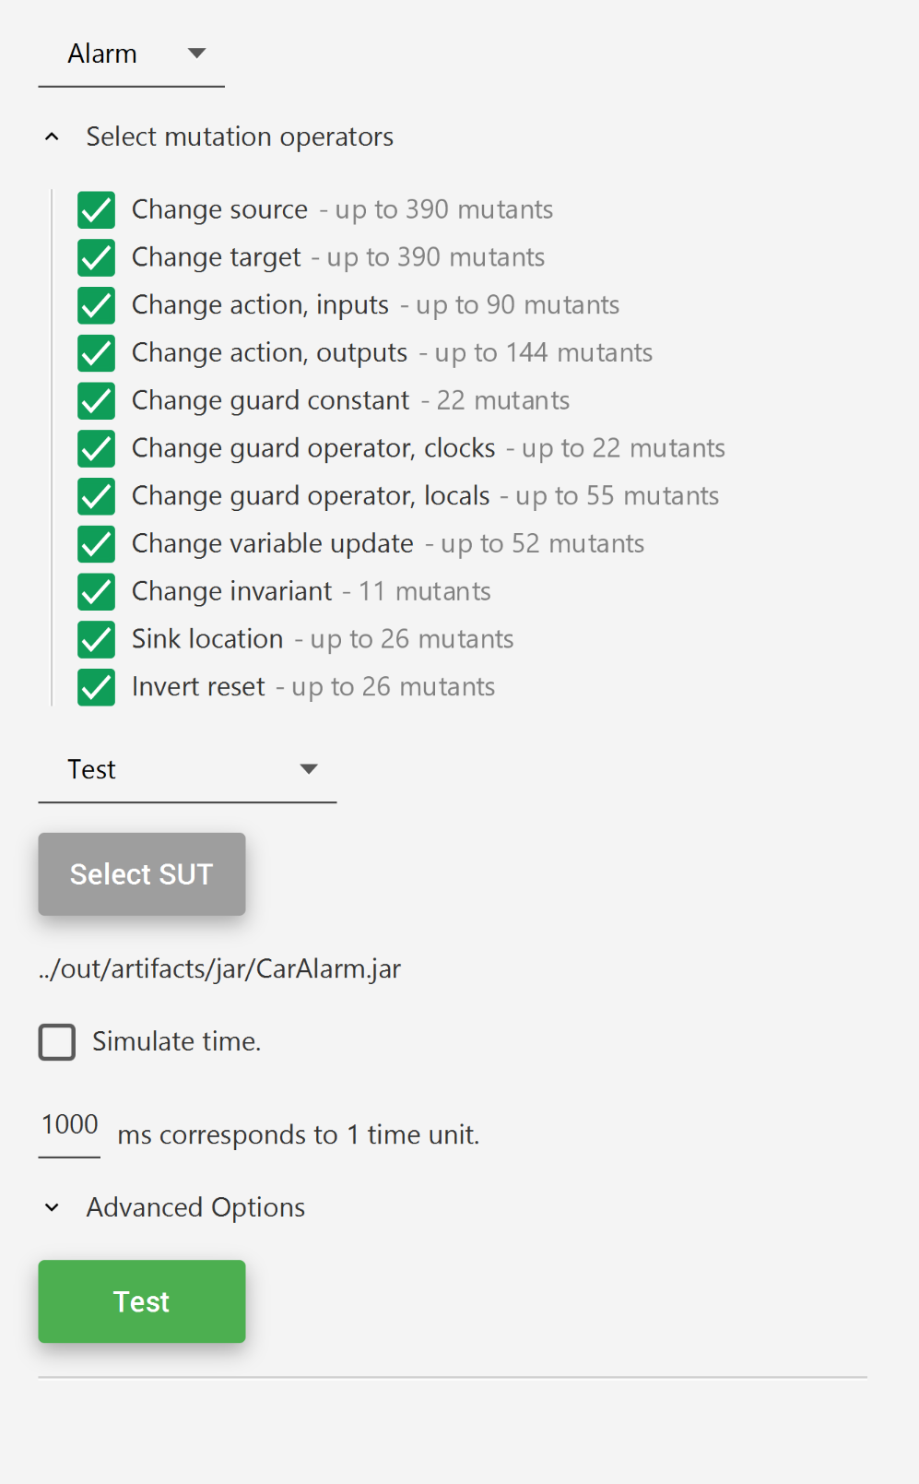This screenshot has height=1484, width=919.
Task: Open the Alarm model dropdown
Action: click(x=132, y=54)
